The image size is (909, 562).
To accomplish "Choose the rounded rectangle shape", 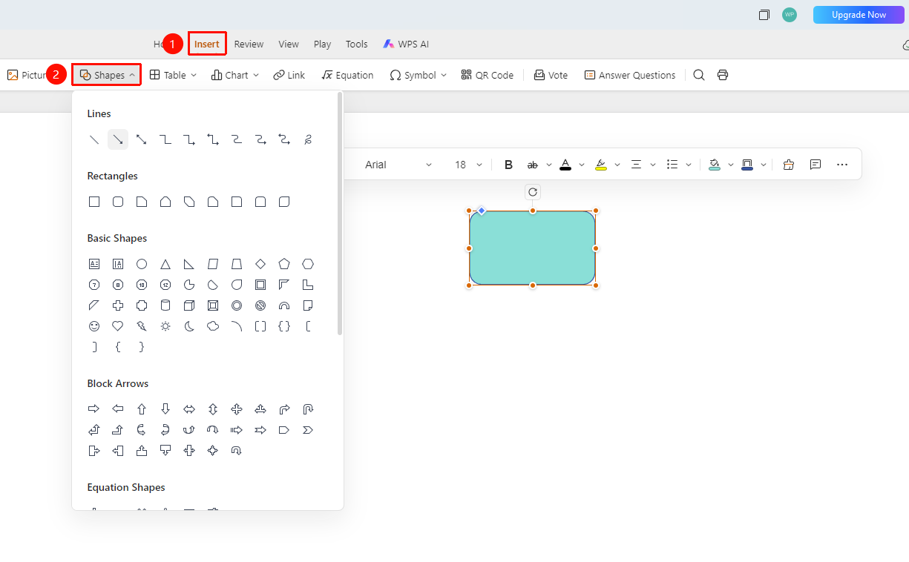I will 118,202.
